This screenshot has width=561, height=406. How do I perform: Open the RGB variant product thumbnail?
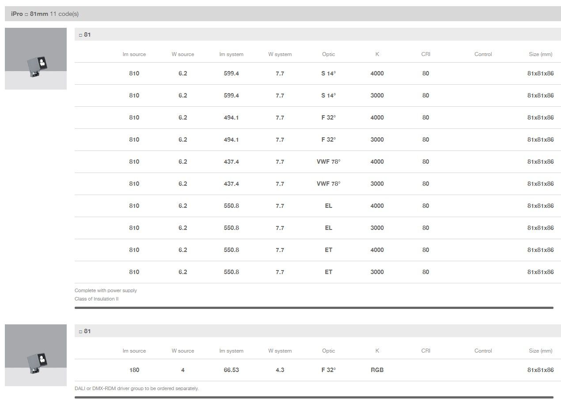pos(36,355)
